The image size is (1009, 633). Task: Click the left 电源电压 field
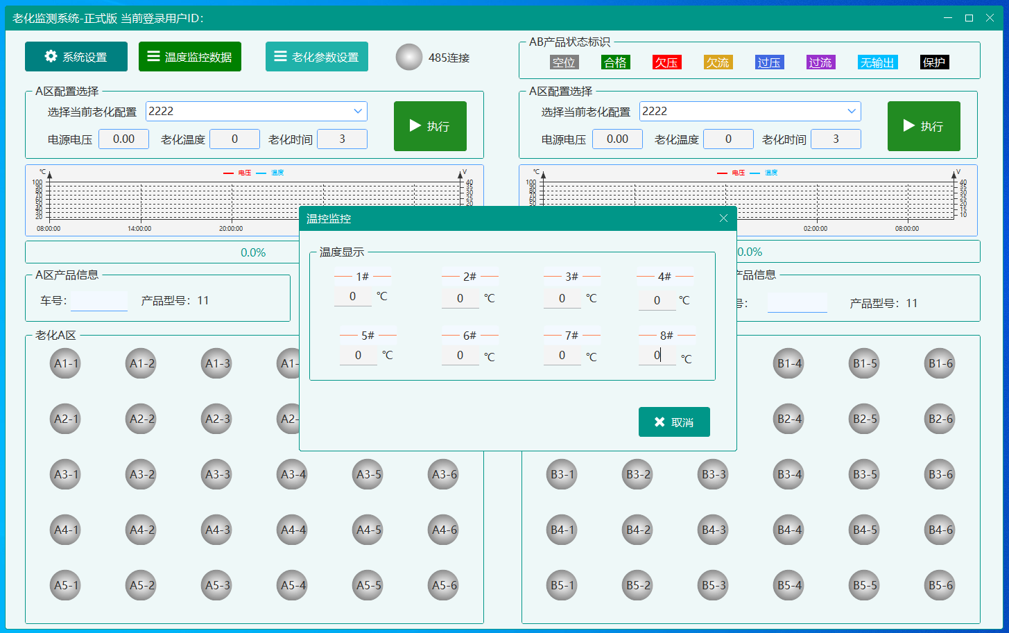pyautogui.click(x=123, y=139)
